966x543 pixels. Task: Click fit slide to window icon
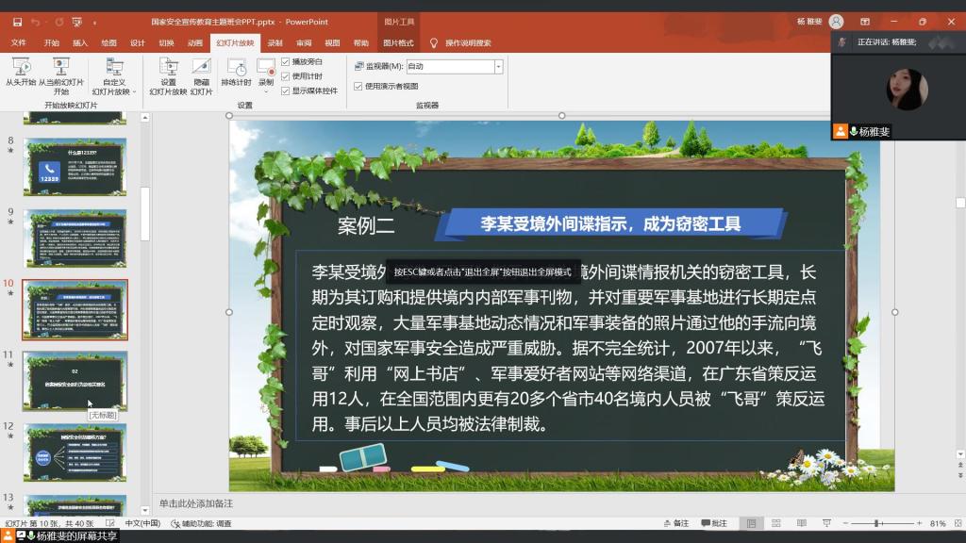(x=956, y=523)
